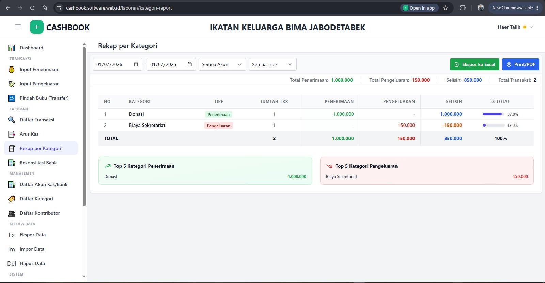Click the JUMLAH TRX column header
This screenshot has width=545, height=283.
[x=274, y=102]
